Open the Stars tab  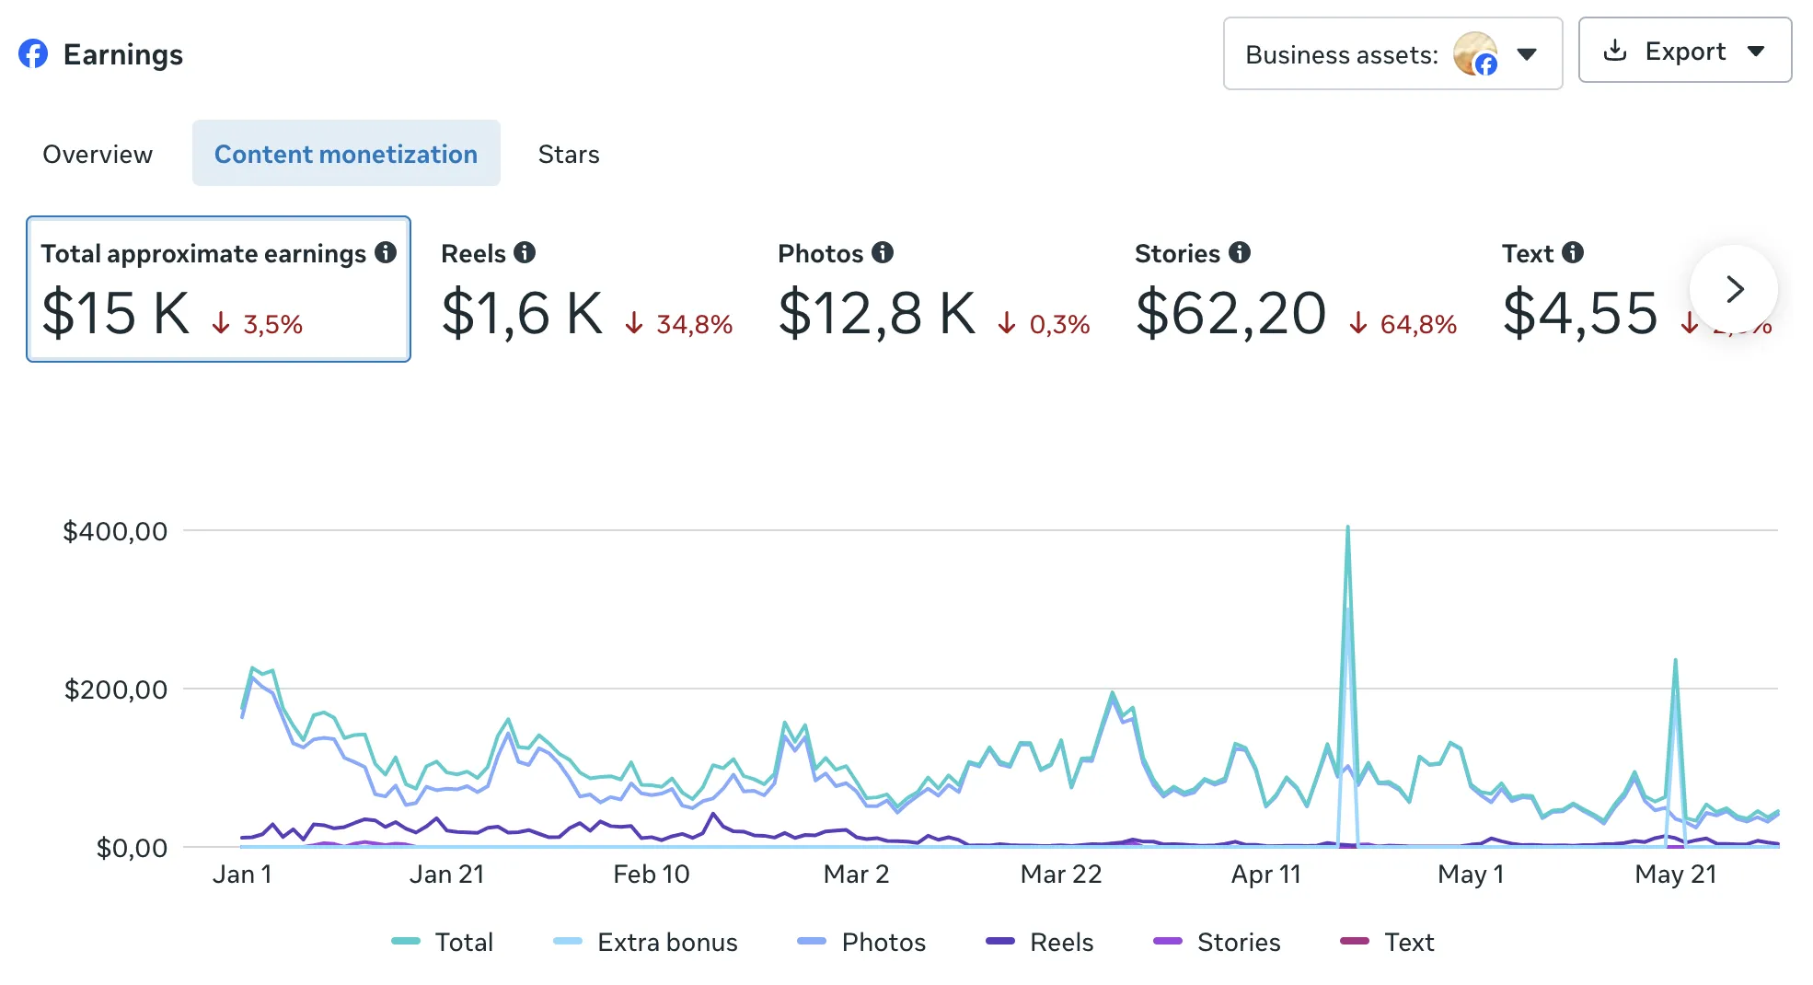pyautogui.click(x=569, y=154)
